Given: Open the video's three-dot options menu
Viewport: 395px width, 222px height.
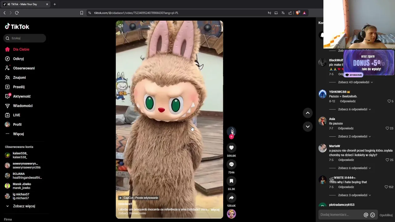Looking at the screenshot, I should click(217, 26).
